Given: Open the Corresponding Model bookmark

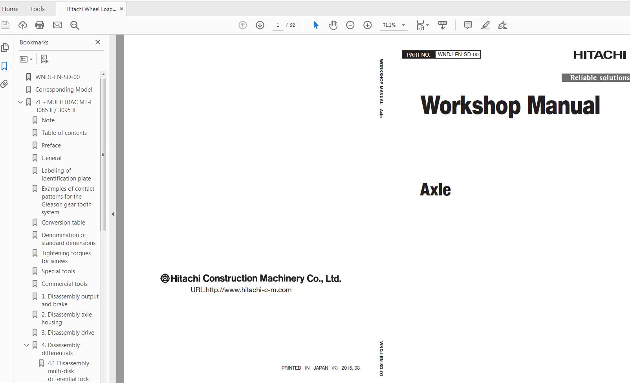Looking at the screenshot, I should click(x=64, y=90).
